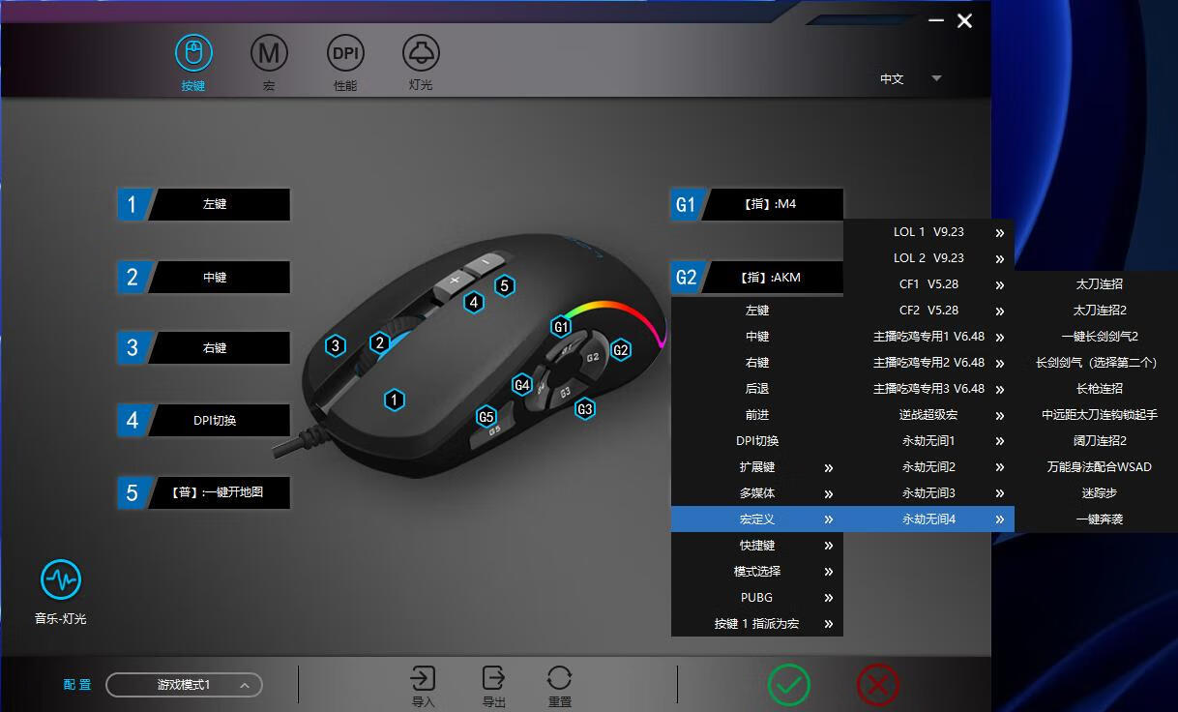Viewport: 1178px width, 712px height.
Task: Open button 3 右键 assignment
Action: 203,348
